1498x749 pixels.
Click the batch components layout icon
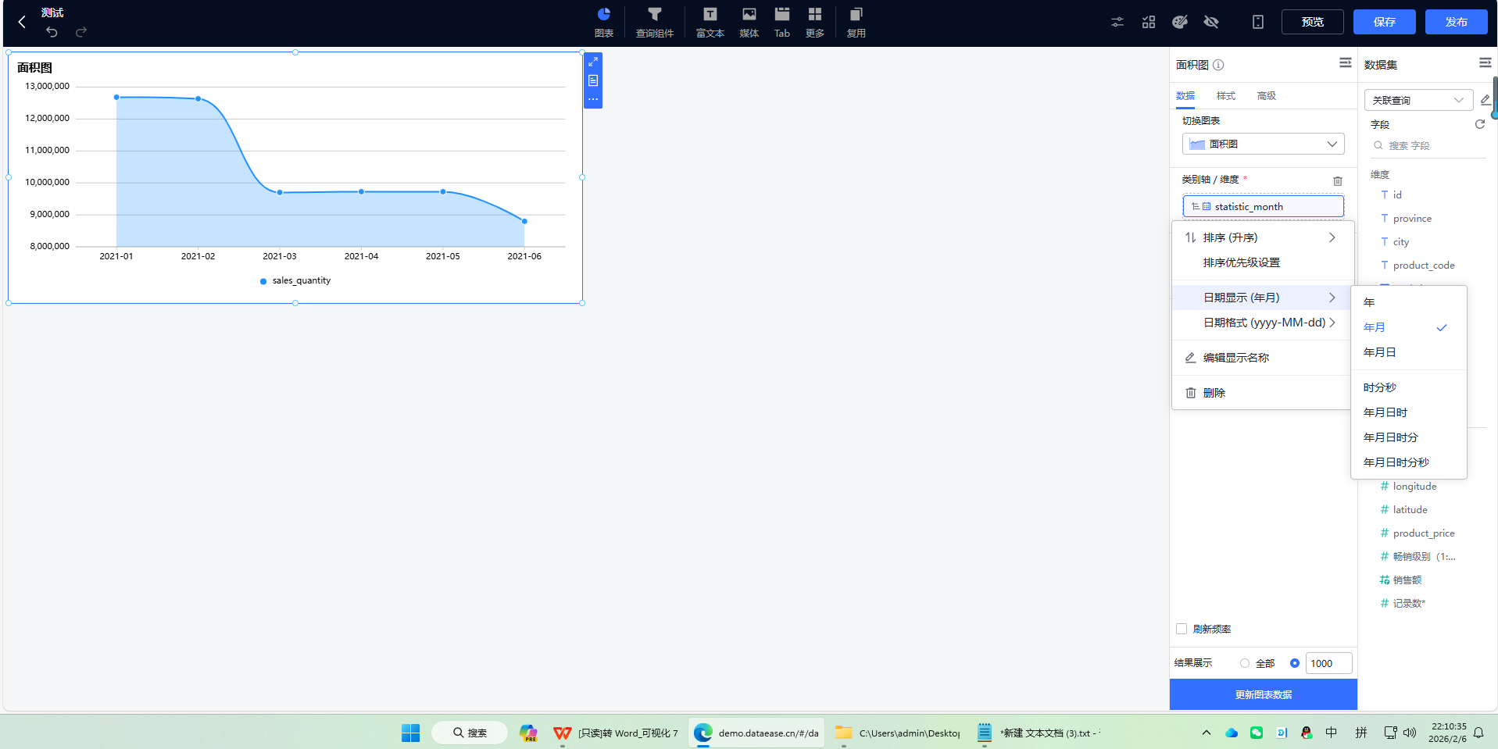(x=1149, y=22)
